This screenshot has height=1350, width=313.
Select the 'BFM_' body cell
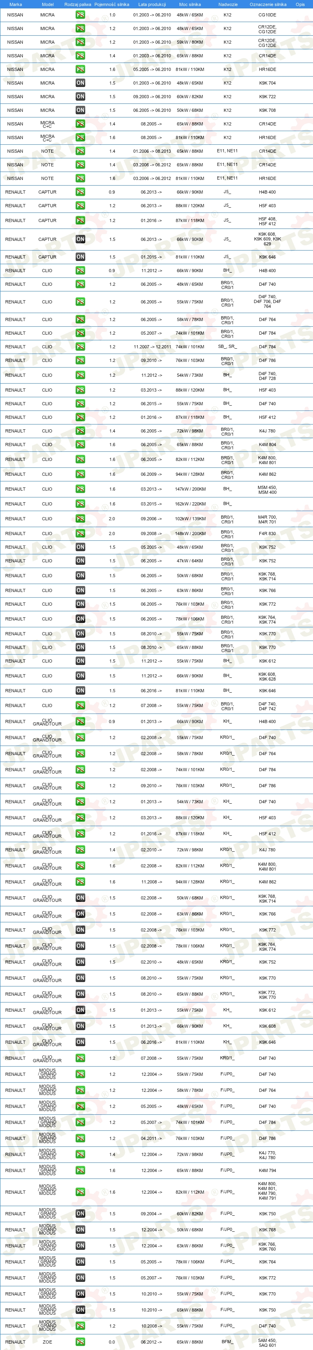pyautogui.click(x=227, y=1342)
